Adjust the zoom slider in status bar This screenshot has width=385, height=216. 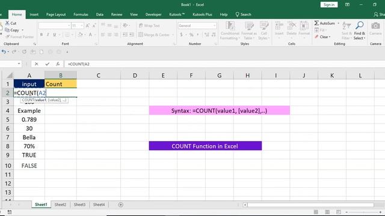[x=363, y=212]
